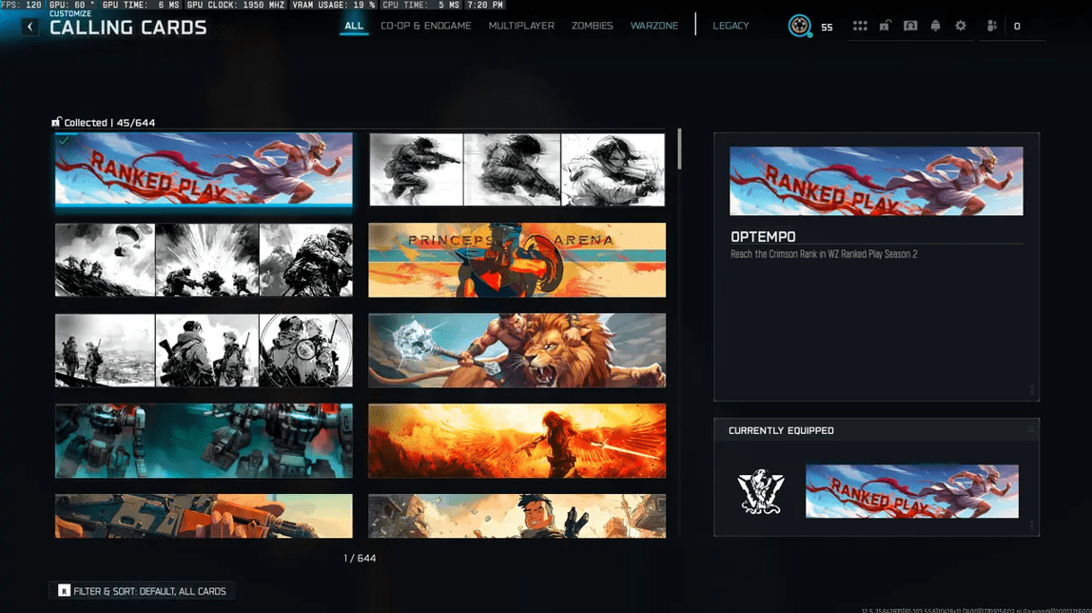The height and width of the screenshot is (613, 1092).
Task: Switch to the Co-op & Endgame tab
Action: (425, 26)
